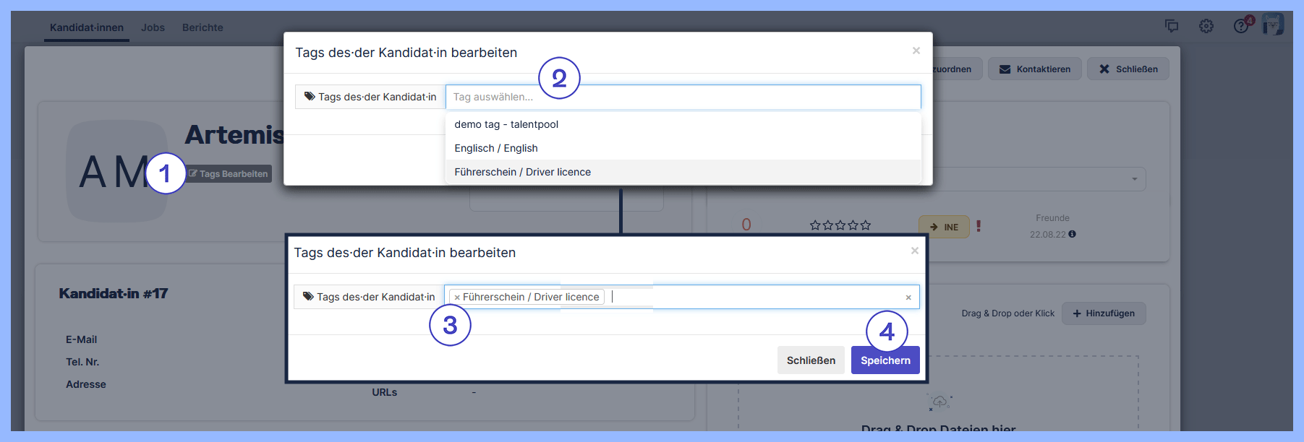Viewport: 1304px width, 442px height.
Task: Click the cloud upload icon in dropzone
Action: point(939,402)
